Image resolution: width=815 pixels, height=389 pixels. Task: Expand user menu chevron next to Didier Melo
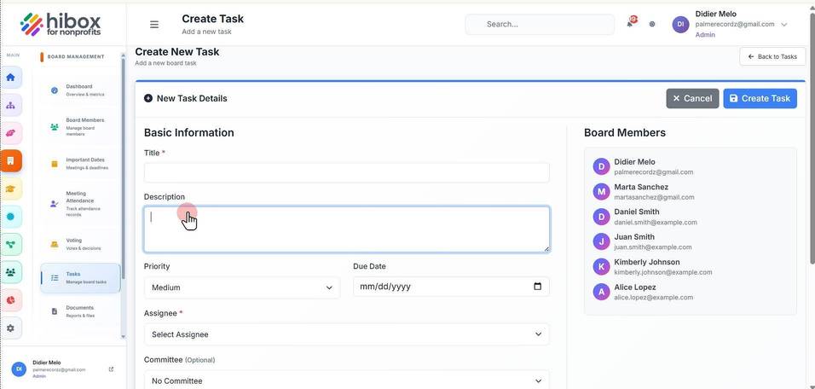coord(784,25)
